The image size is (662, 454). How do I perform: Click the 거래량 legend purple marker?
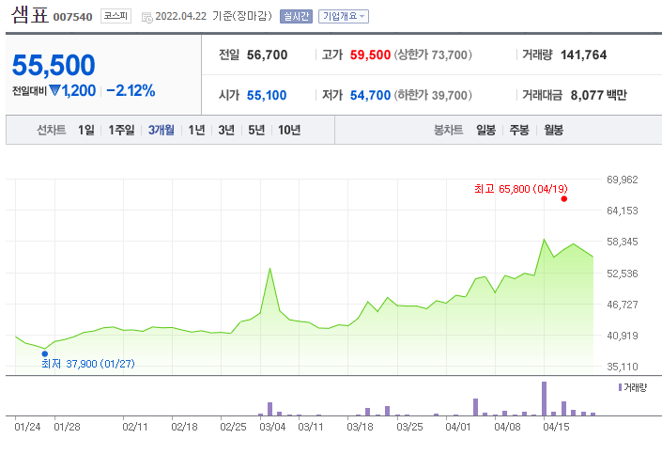[620, 387]
